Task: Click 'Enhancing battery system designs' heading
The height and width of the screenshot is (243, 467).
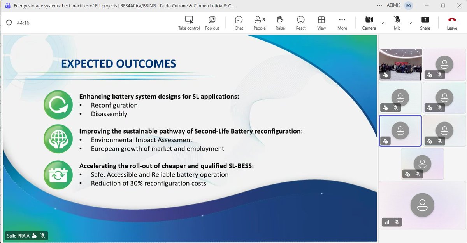Action: [159, 97]
